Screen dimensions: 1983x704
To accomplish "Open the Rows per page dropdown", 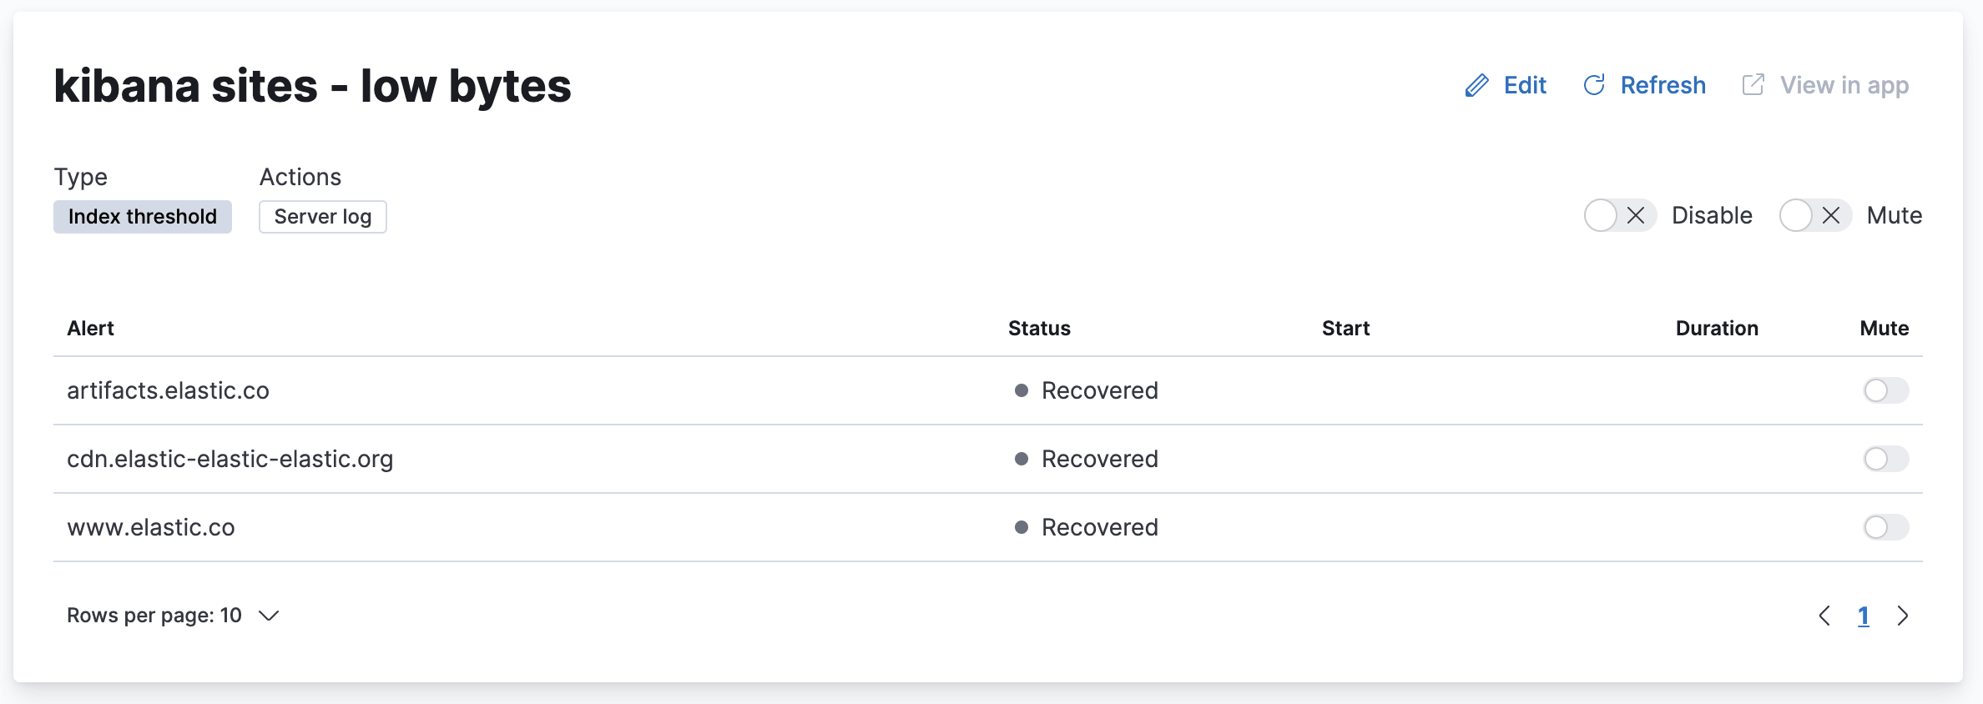I will pos(174,616).
